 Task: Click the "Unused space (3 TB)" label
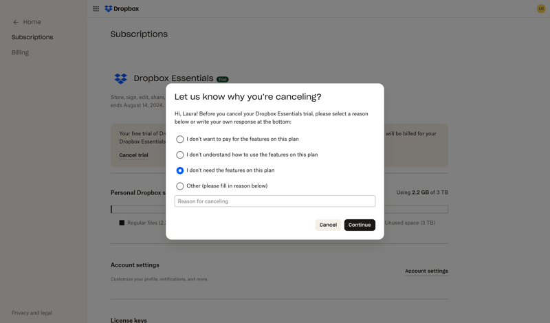(410, 223)
